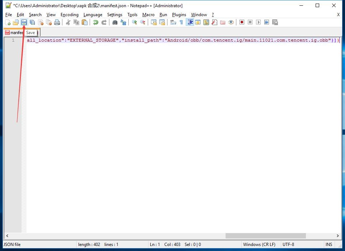
Task: Select the manifest.json document tab
Action: coord(15,33)
